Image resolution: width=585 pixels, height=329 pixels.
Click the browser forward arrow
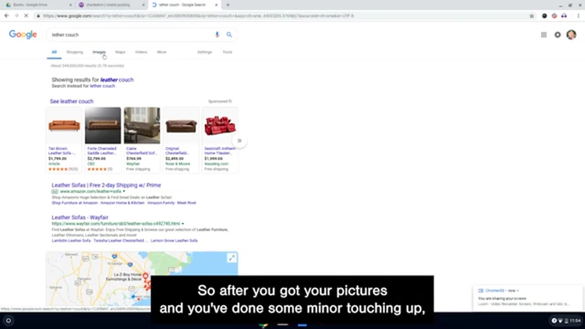[x=16, y=16]
